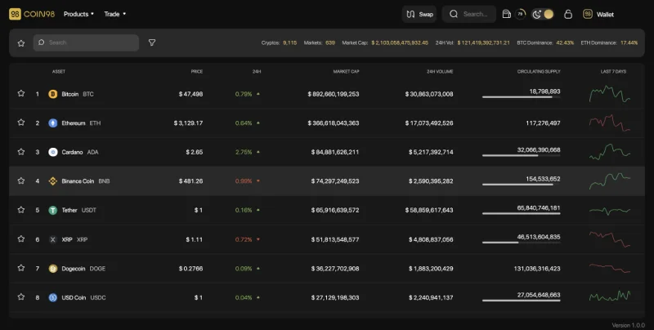The image size is (654, 330).
Task: Click the circular 79 indicator icon
Action: point(520,14)
